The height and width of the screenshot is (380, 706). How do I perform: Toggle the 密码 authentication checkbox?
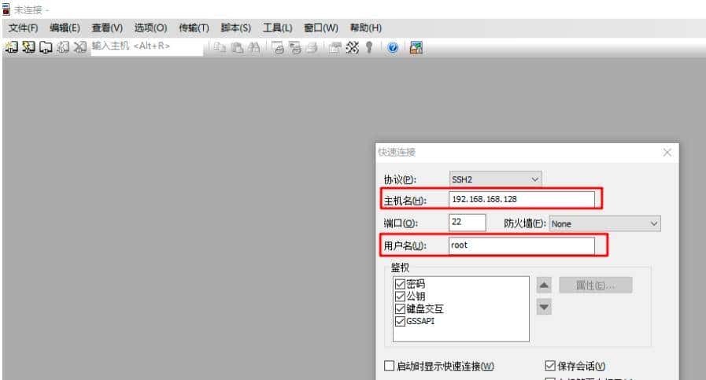[x=400, y=284]
